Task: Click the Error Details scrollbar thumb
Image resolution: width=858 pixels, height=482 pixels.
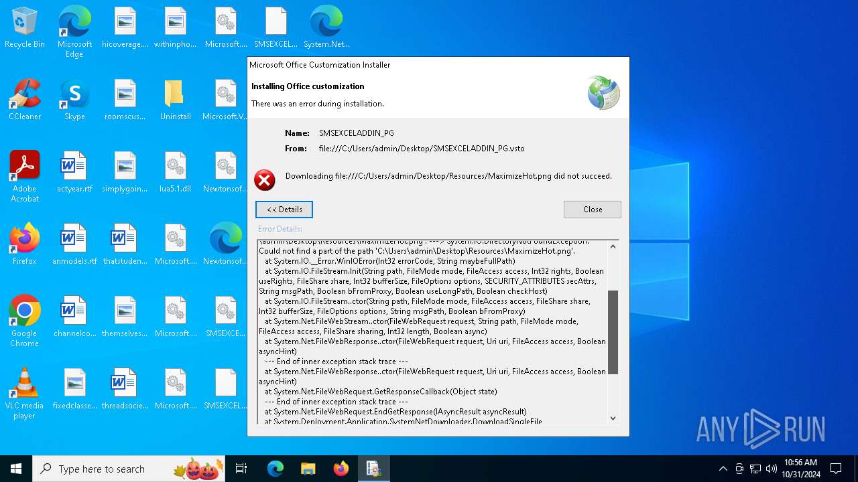Action: pyautogui.click(x=613, y=332)
